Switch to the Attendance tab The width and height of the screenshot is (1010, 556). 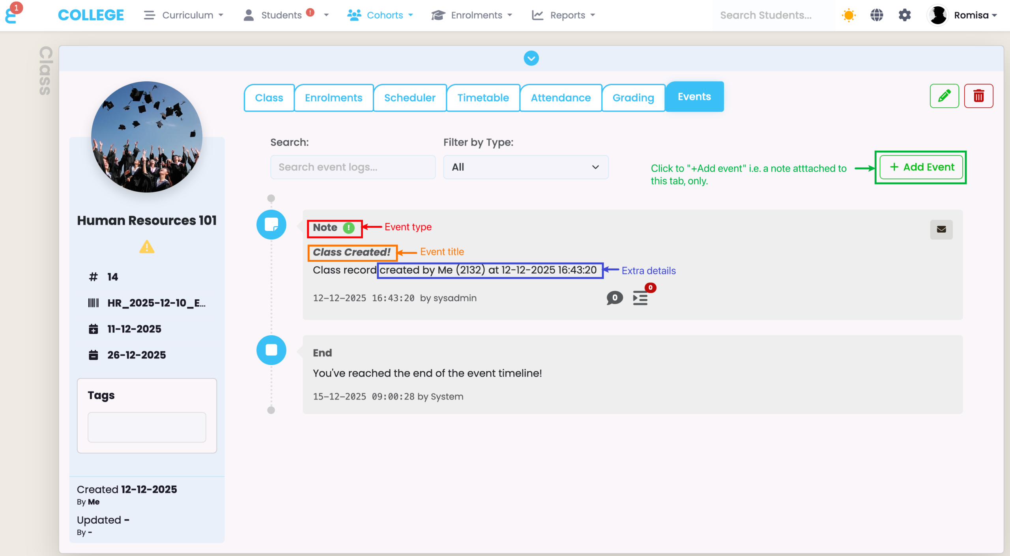561,98
